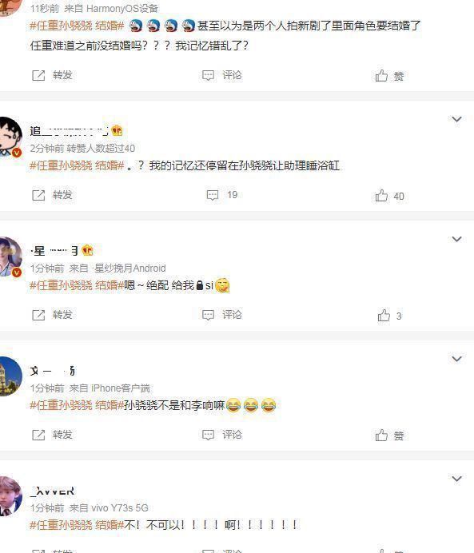
Task: Comment on the 绝配 post
Action: (x=222, y=315)
